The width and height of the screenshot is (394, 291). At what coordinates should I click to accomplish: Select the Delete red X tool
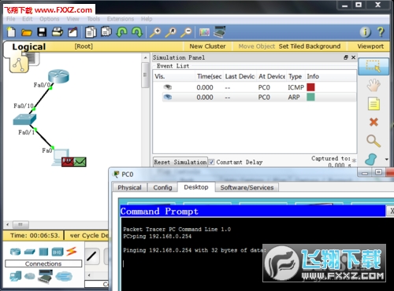[374, 122]
